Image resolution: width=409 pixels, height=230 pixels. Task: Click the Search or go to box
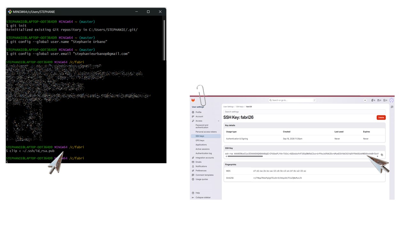(292, 100)
